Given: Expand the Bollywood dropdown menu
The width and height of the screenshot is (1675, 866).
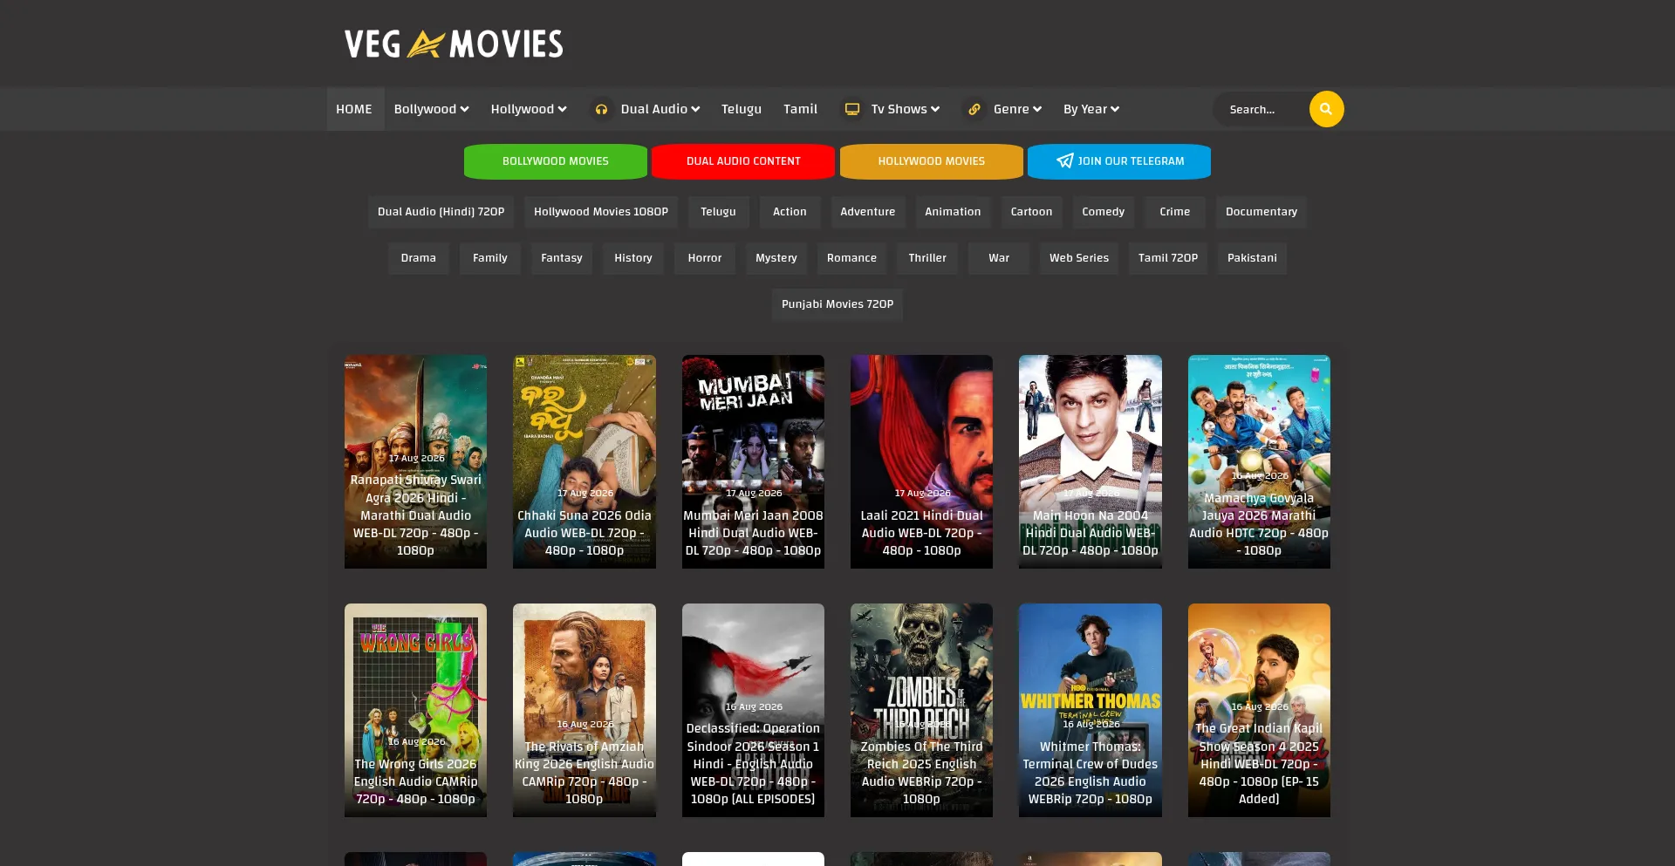Looking at the screenshot, I should [x=431, y=109].
